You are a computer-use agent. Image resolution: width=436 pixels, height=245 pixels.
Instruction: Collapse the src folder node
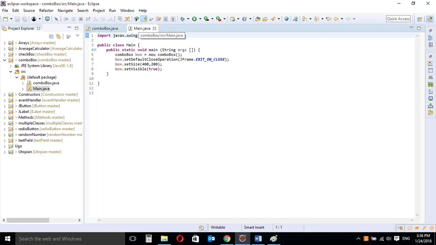[x=11, y=71]
